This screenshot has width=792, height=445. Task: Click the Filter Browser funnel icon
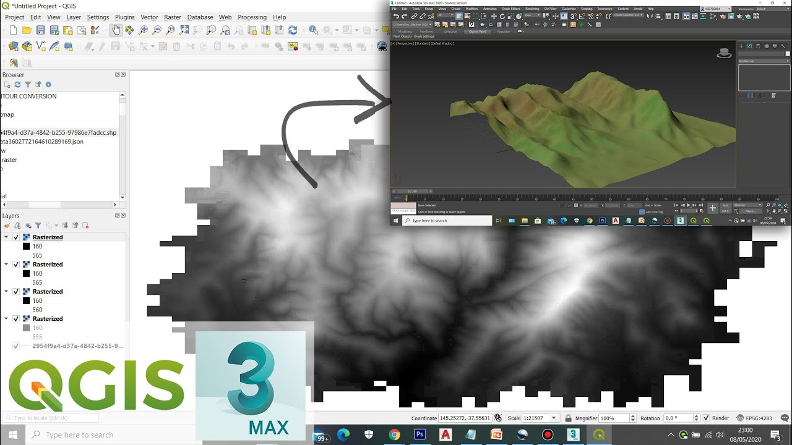28,85
